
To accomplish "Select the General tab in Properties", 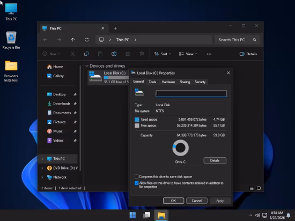I will pyautogui.click(x=138, y=82).
